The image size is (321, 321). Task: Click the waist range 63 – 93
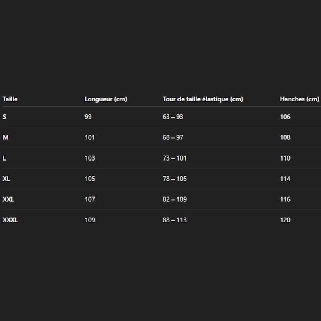tap(173, 117)
